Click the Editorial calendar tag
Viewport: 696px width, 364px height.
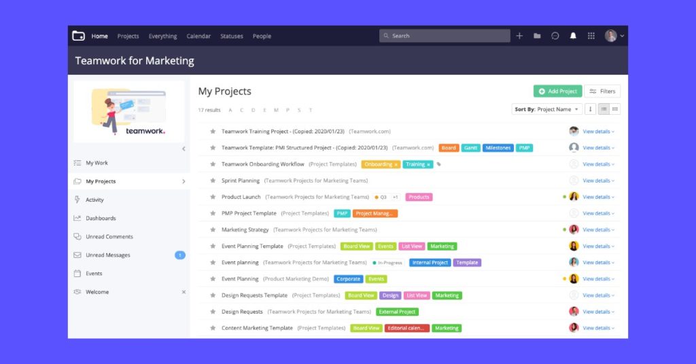click(407, 329)
